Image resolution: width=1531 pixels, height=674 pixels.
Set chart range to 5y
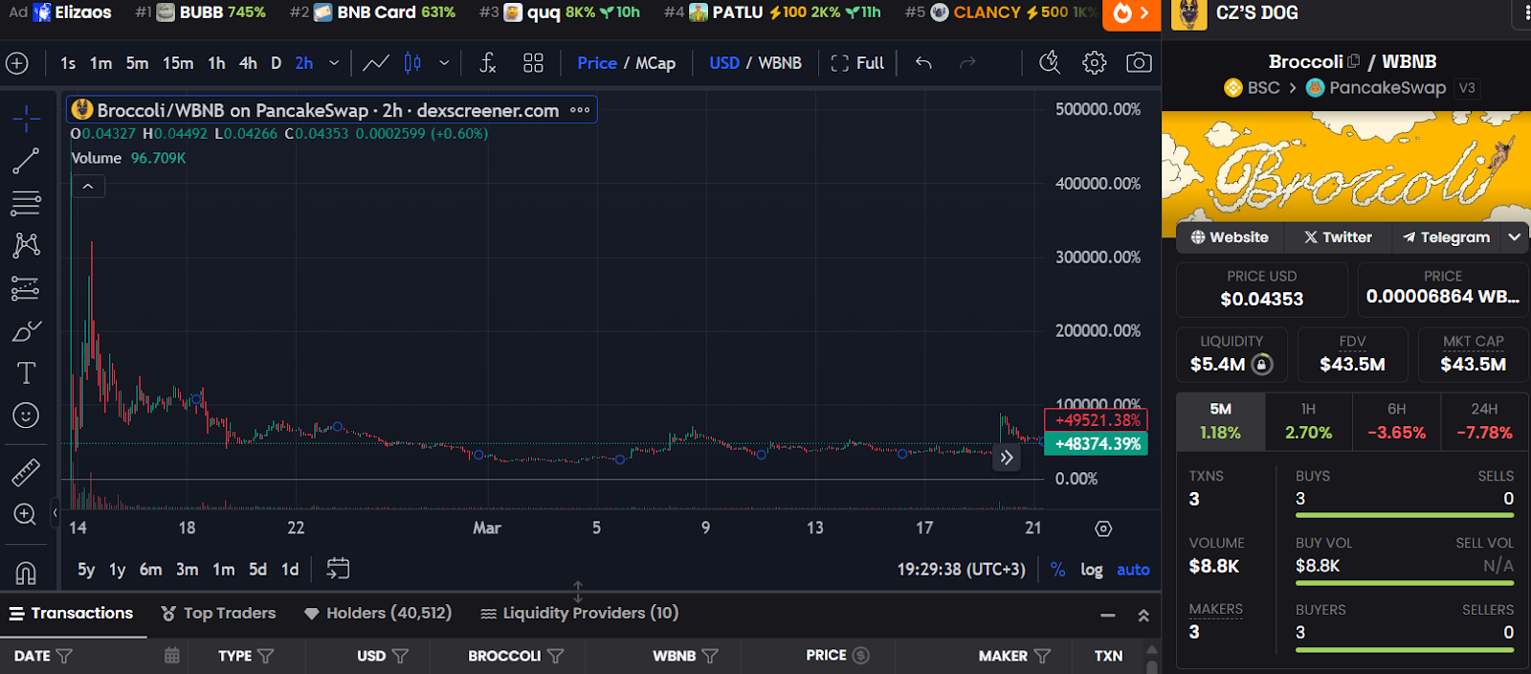pyautogui.click(x=86, y=570)
